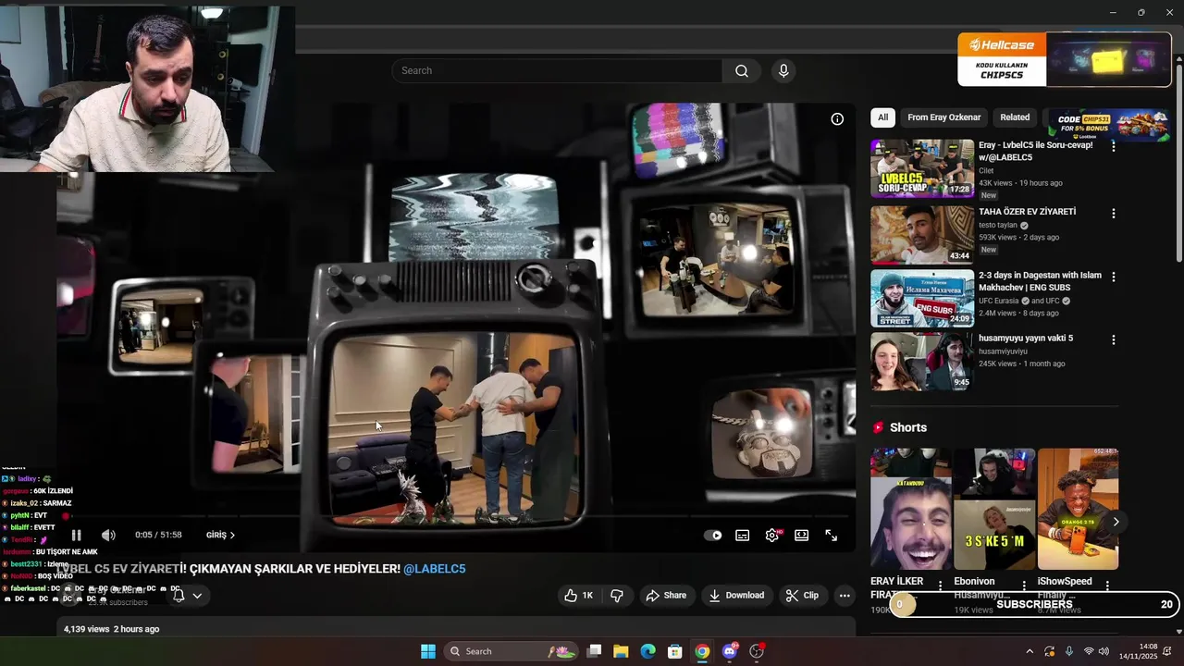Viewport: 1184px width, 666px height.
Task: Open Microsoft Edge from the taskbar
Action: click(x=647, y=651)
